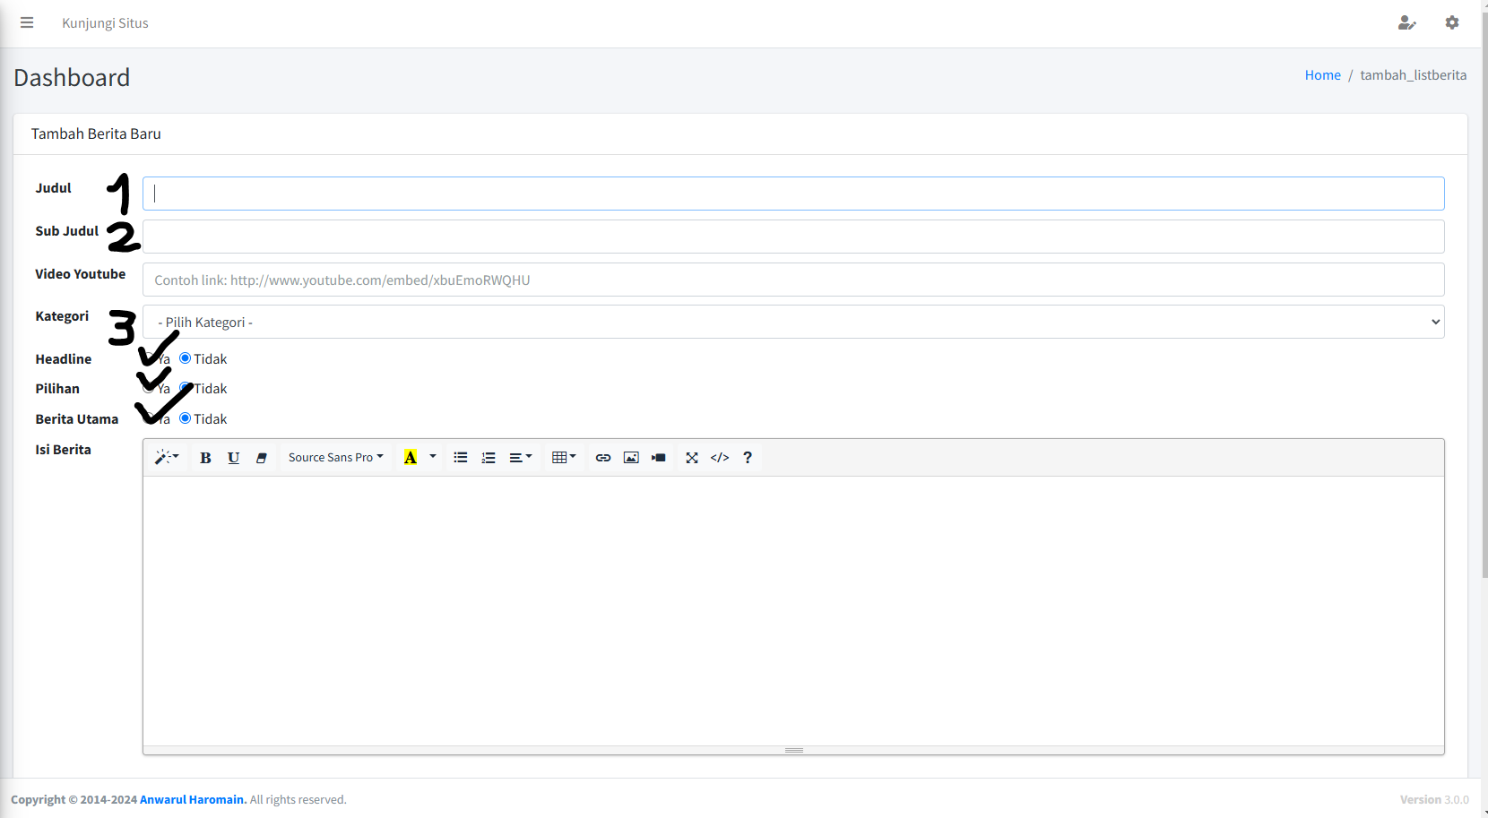
Task: Toggle editor fullscreen mode
Action: click(x=692, y=457)
